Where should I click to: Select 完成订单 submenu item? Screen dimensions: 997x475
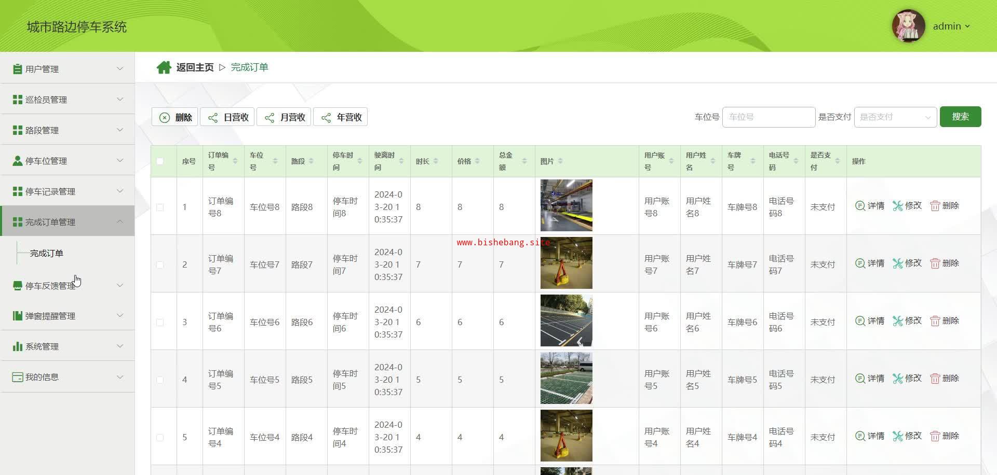pyautogui.click(x=47, y=253)
